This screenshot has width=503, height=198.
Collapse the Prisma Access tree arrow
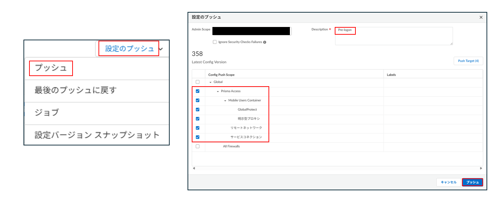point(218,91)
